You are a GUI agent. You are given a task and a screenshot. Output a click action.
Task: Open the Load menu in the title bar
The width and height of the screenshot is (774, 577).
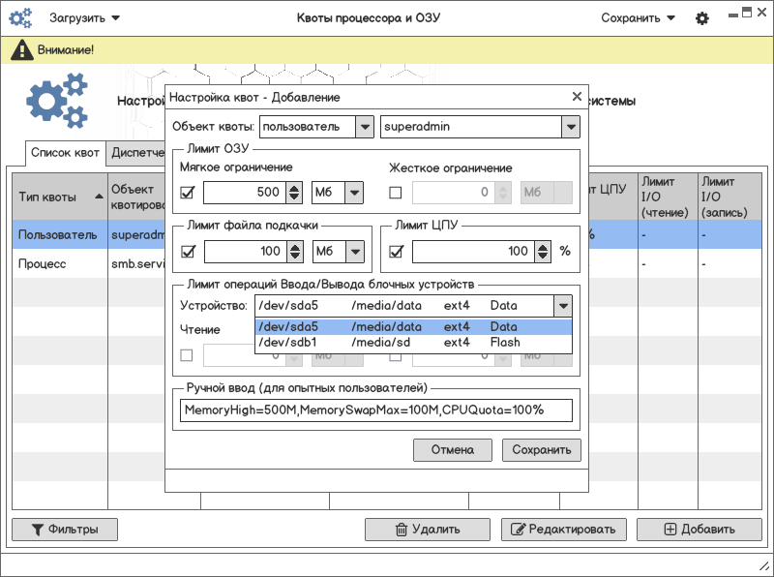(85, 18)
